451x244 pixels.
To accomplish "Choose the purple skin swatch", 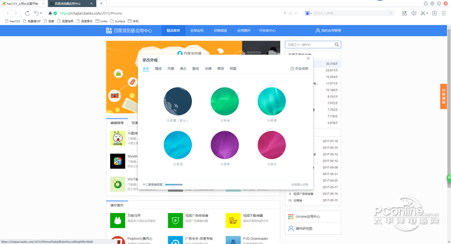I will tap(225, 145).
